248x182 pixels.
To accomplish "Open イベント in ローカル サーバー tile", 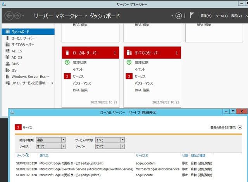I will [x=78, y=70].
